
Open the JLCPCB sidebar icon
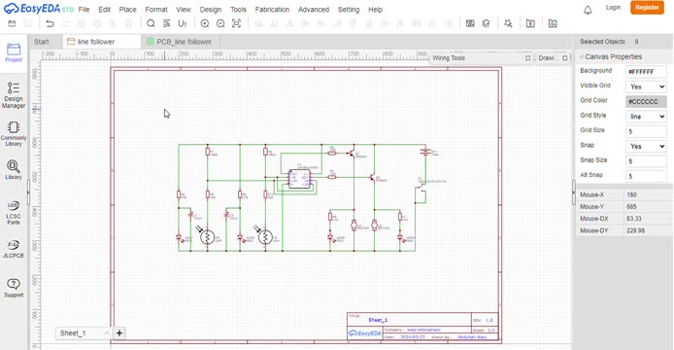(x=14, y=249)
